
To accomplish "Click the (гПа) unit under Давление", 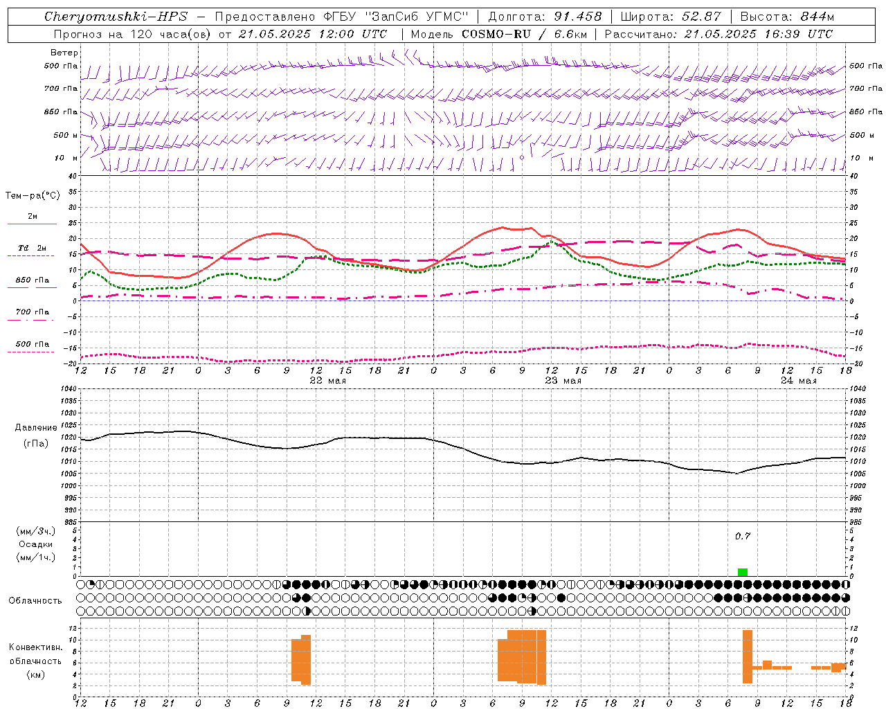I will [36, 444].
